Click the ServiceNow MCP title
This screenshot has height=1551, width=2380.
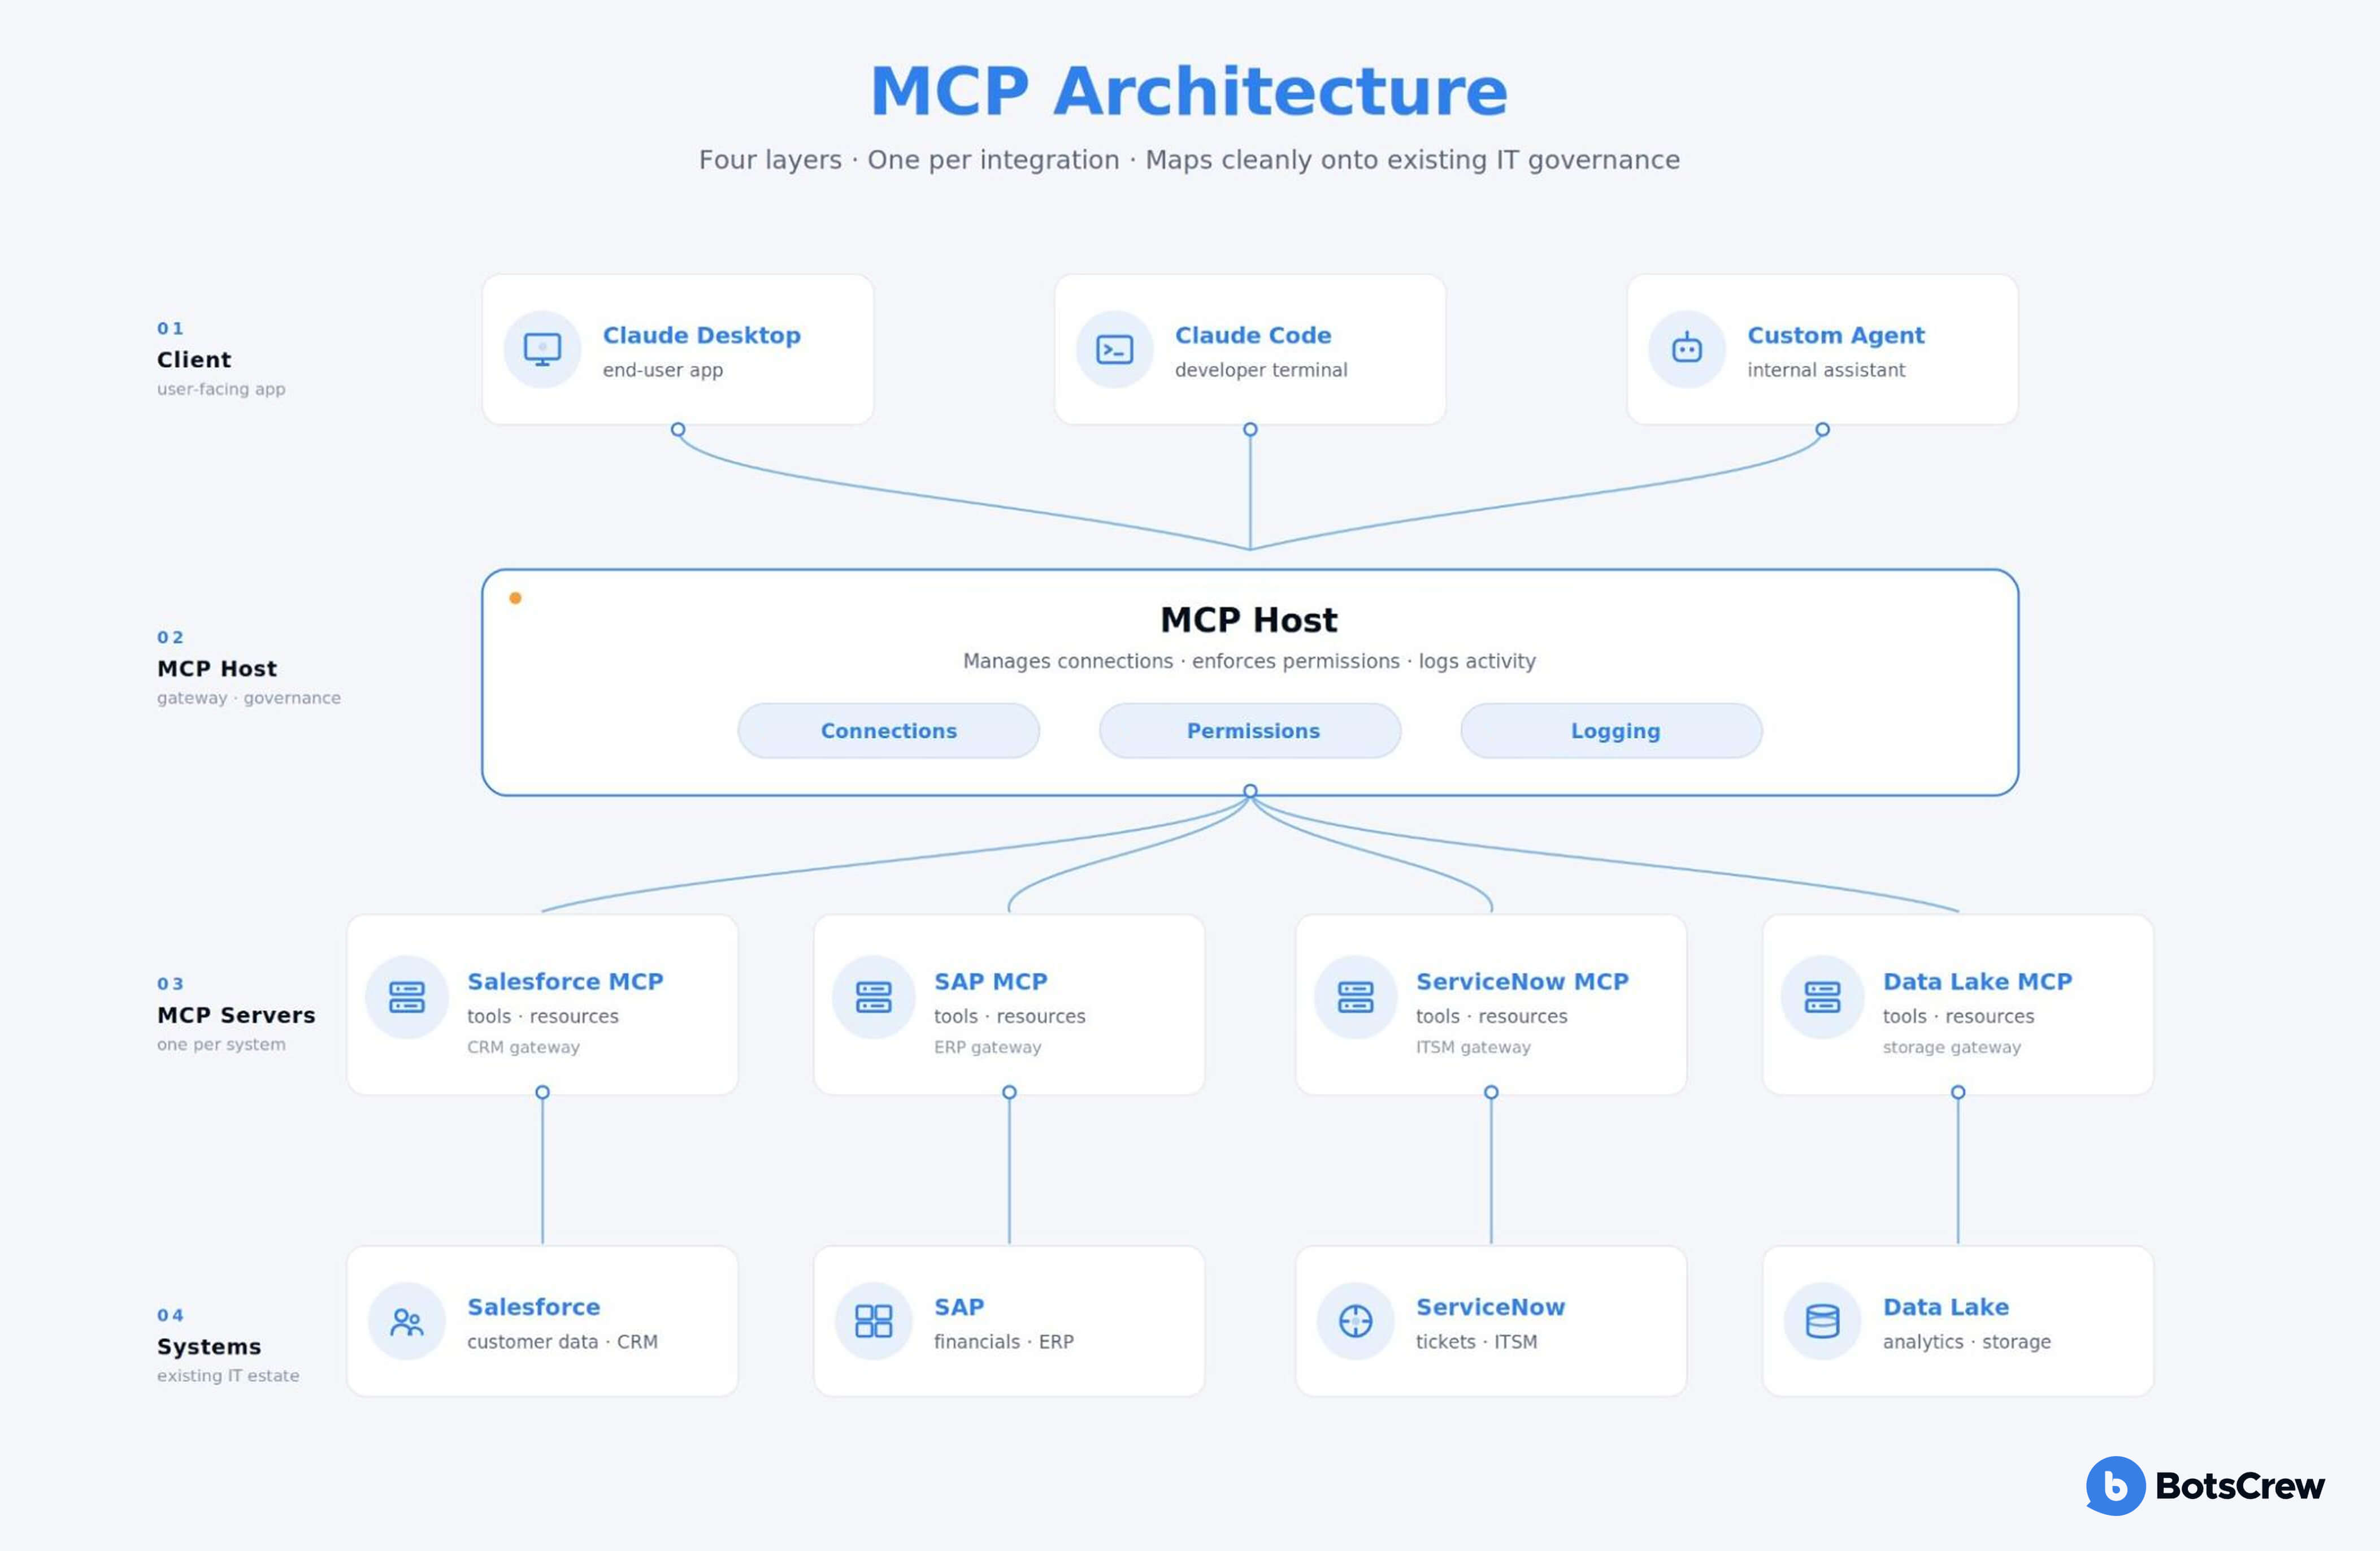1522,982
